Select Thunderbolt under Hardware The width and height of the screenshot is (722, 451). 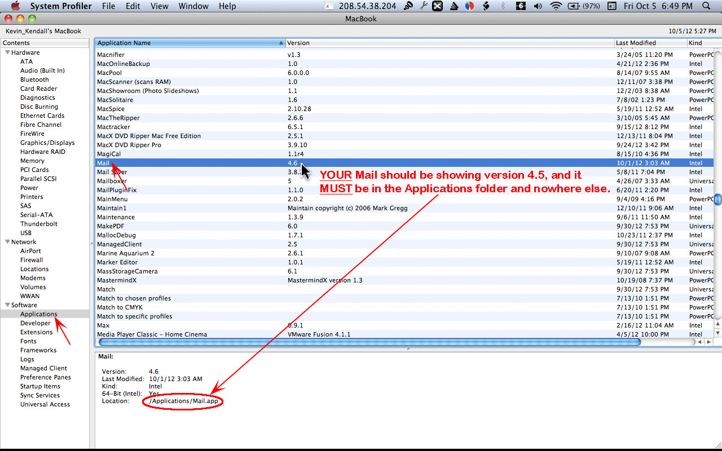39,224
